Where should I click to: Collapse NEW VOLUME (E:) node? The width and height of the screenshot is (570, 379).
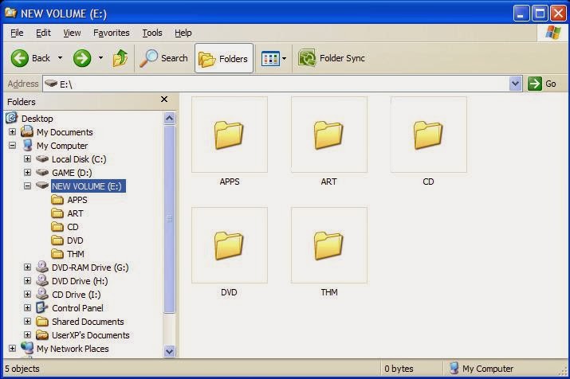[x=27, y=186]
